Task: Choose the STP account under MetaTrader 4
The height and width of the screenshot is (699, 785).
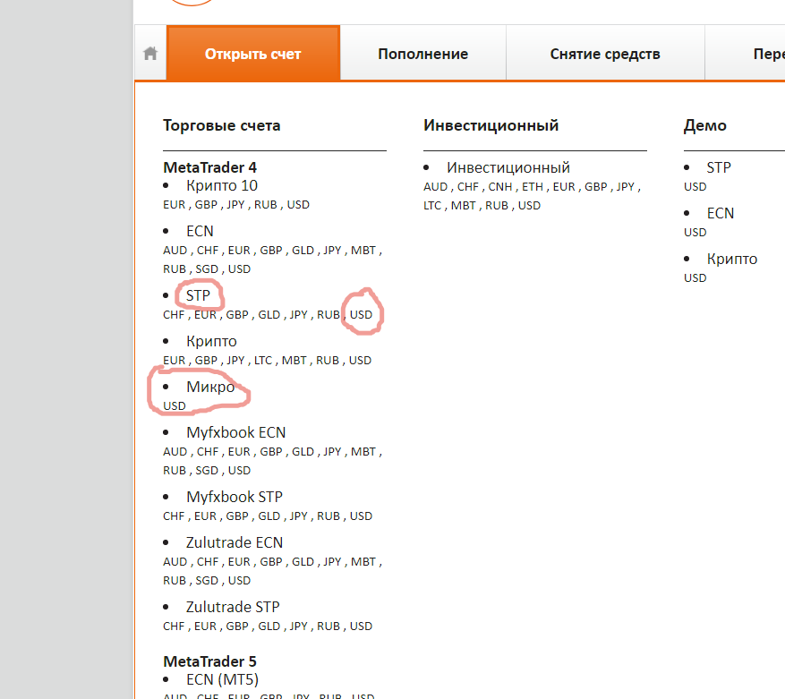Action: (198, 296)
